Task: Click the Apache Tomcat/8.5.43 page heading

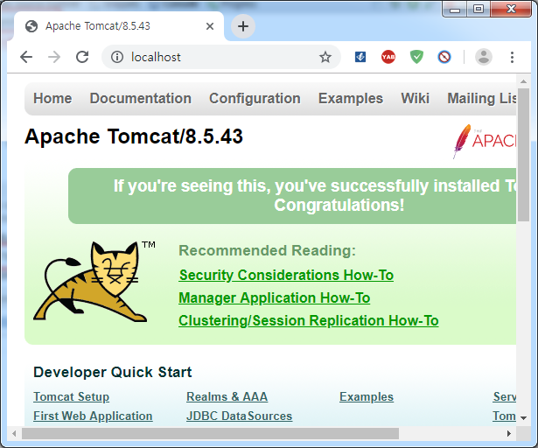Action: tap(134, 136)
